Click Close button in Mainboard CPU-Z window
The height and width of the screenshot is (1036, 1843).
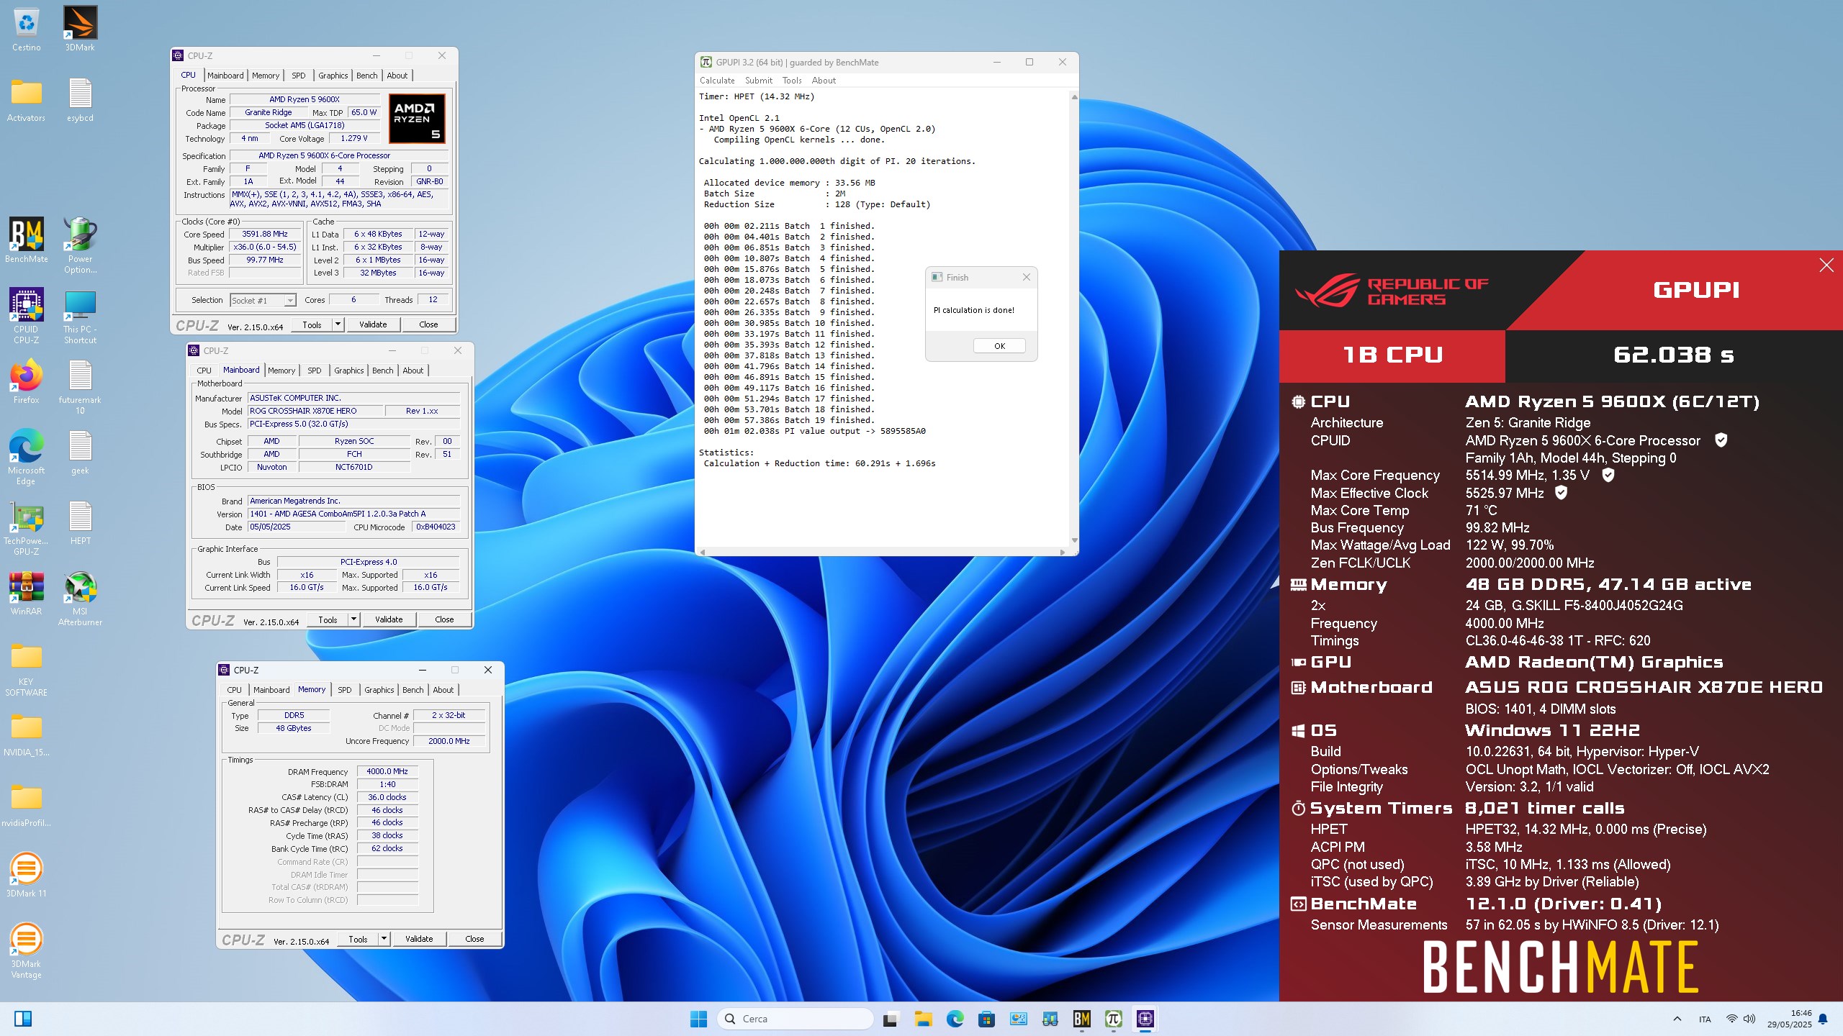click(x=444, y=619)
